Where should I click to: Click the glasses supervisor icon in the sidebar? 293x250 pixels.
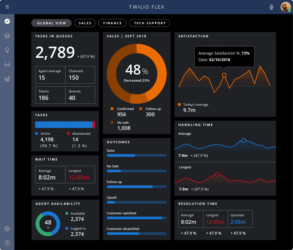(7, 64)
